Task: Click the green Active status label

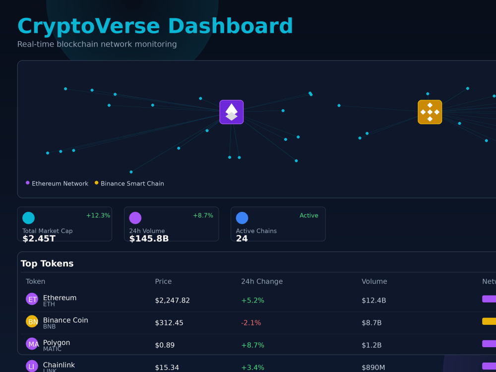Action: [x=309, y=215]
